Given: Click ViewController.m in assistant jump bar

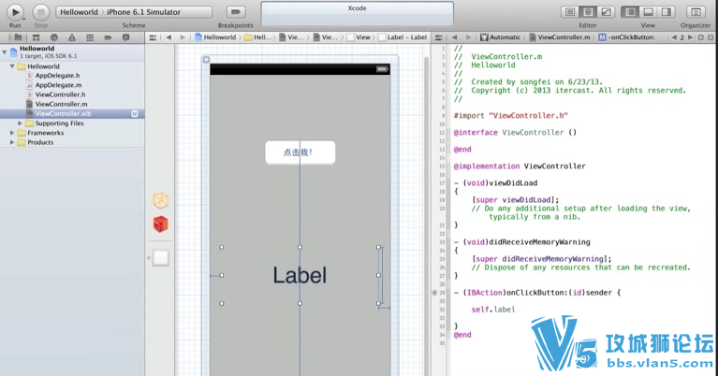Looking at the screenshot, I should [x=560, y=37].
